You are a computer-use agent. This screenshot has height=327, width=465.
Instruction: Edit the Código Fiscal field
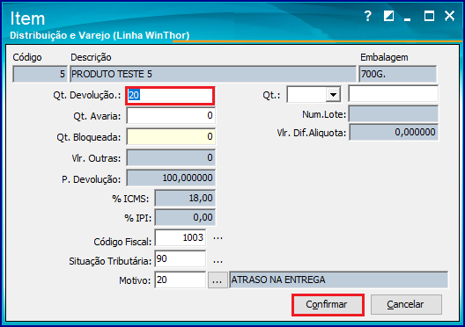coord(181,237)
